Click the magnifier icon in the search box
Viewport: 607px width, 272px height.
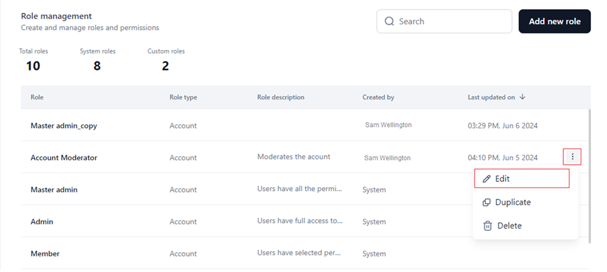[x=389, y=21]
